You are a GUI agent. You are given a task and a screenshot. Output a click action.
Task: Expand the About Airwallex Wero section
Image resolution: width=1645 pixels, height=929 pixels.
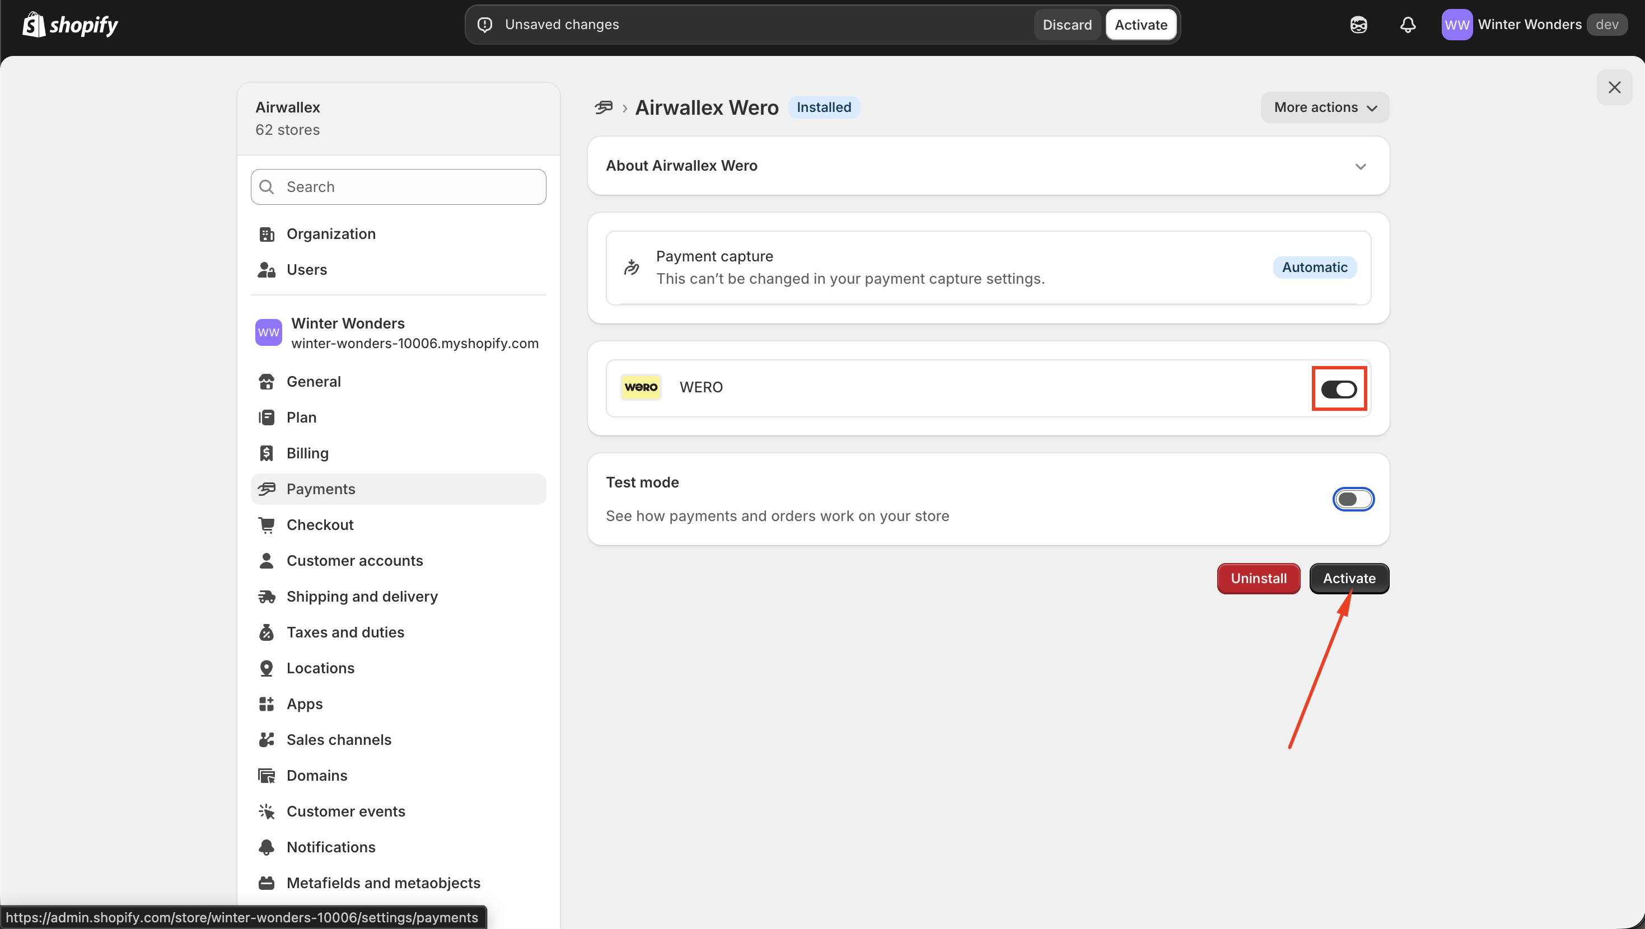pos(988,166)
